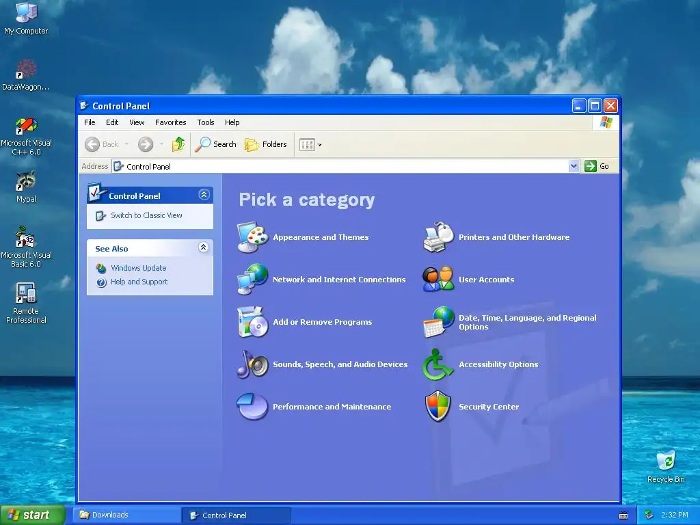The height and width of the screenshot is (525, 700).
Task: Click the Performance and Maintenance text link
Action: point(332,407)
